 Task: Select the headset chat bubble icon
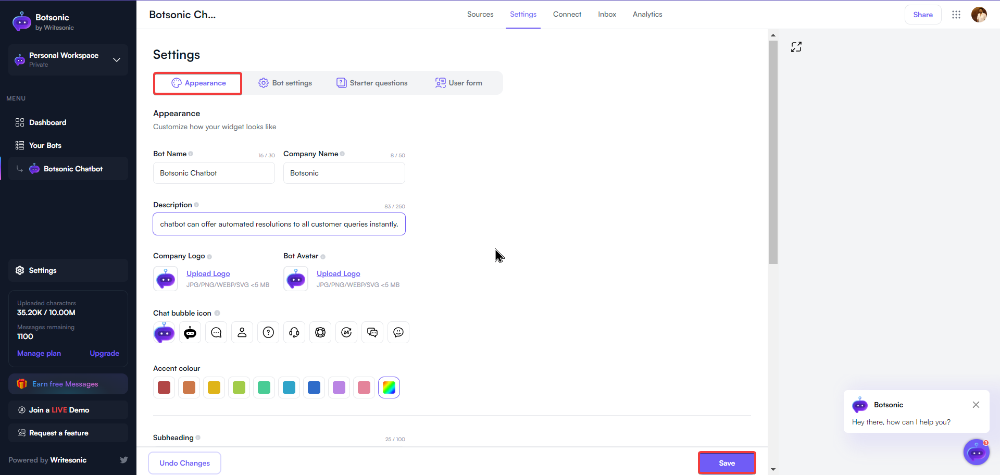(294, 332)
